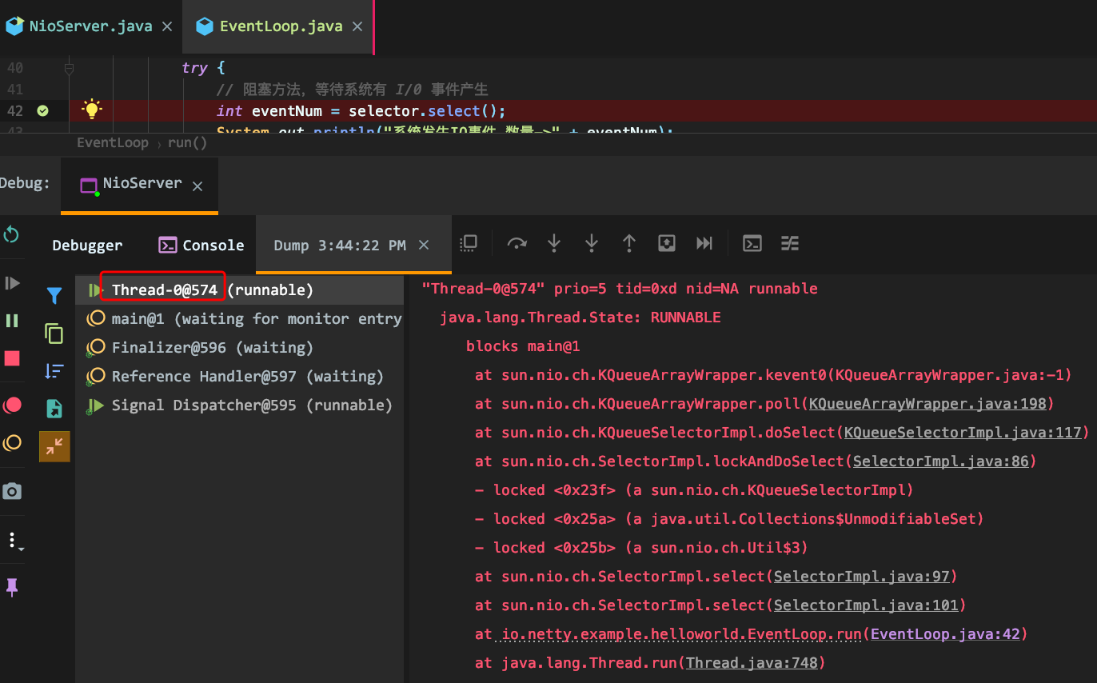Open the Console tab

click(x=201, y=246)
